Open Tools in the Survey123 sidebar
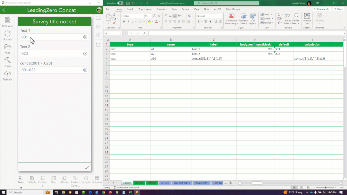The height and width of the screenshot is (195, 347). [x=7, y=62]
